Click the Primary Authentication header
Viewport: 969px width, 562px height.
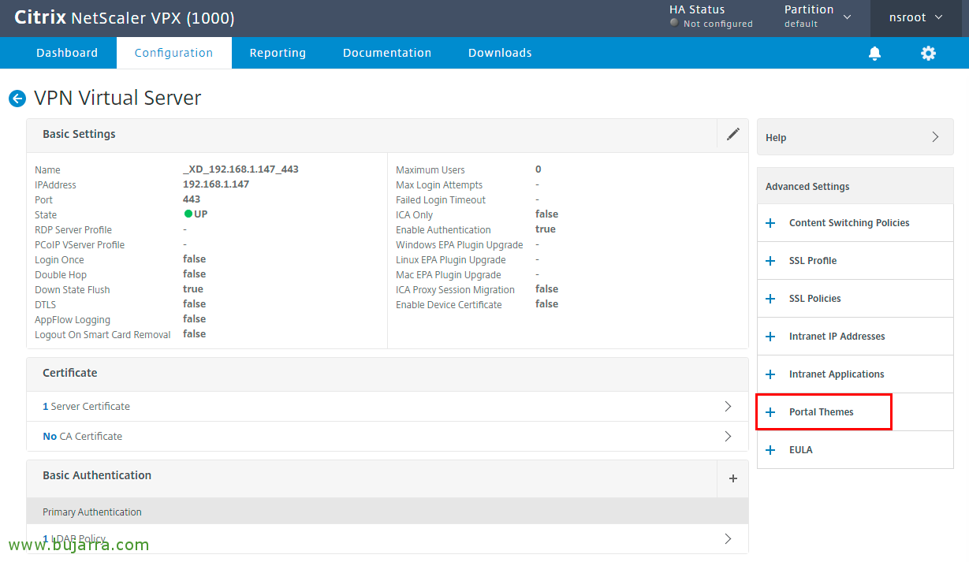pos(92,512)
